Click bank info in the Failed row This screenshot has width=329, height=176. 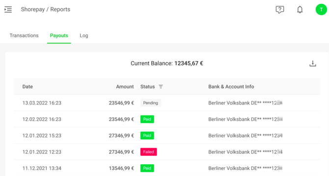click(246, 152)
